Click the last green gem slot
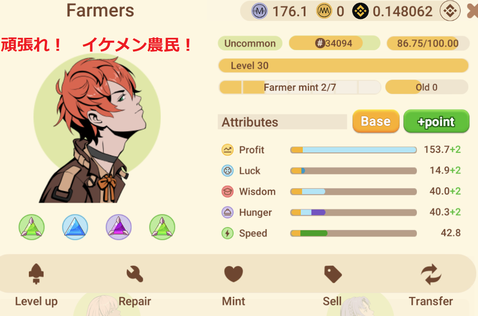 pos(162,227)
